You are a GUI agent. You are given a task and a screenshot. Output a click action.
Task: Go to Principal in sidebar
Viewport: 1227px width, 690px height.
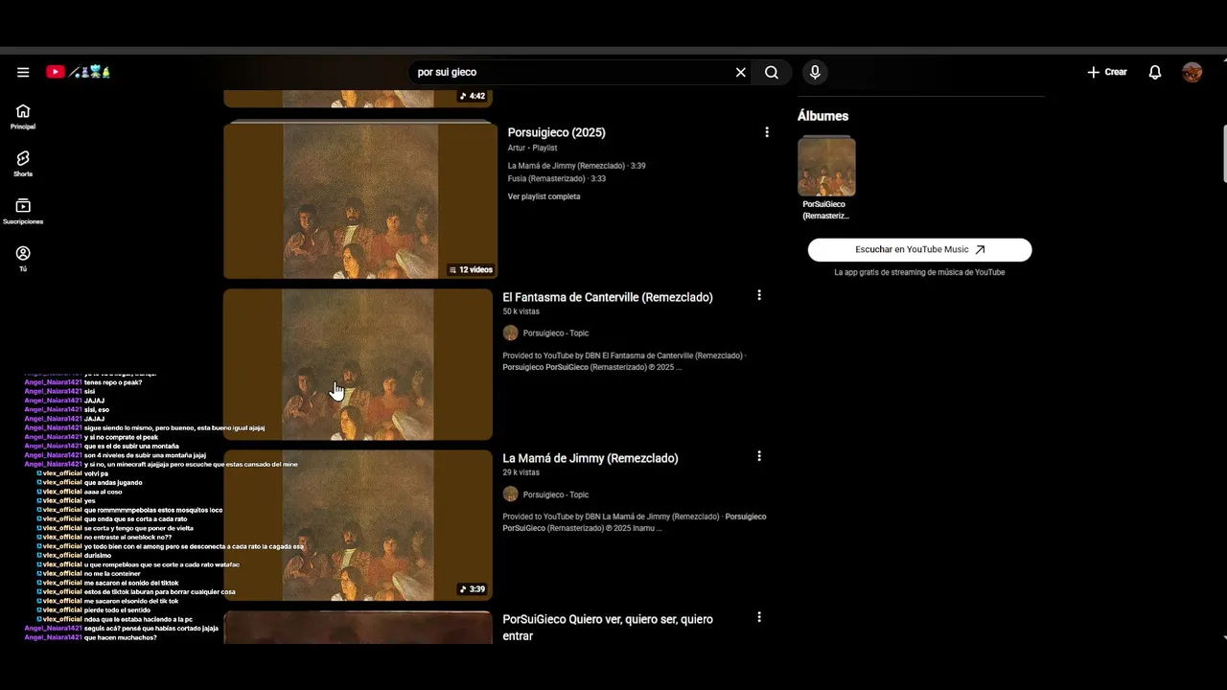tap(23, 117)
